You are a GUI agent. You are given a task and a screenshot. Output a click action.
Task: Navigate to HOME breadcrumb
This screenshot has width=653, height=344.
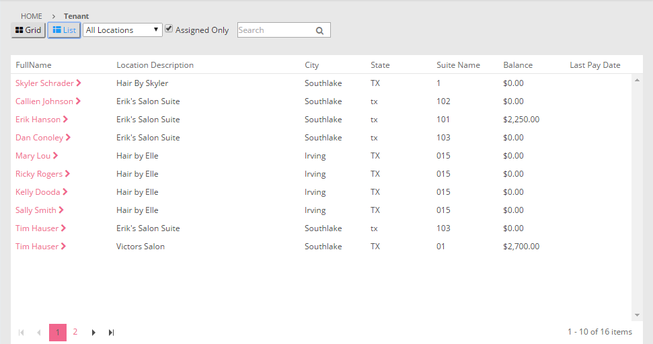[32, 16]
